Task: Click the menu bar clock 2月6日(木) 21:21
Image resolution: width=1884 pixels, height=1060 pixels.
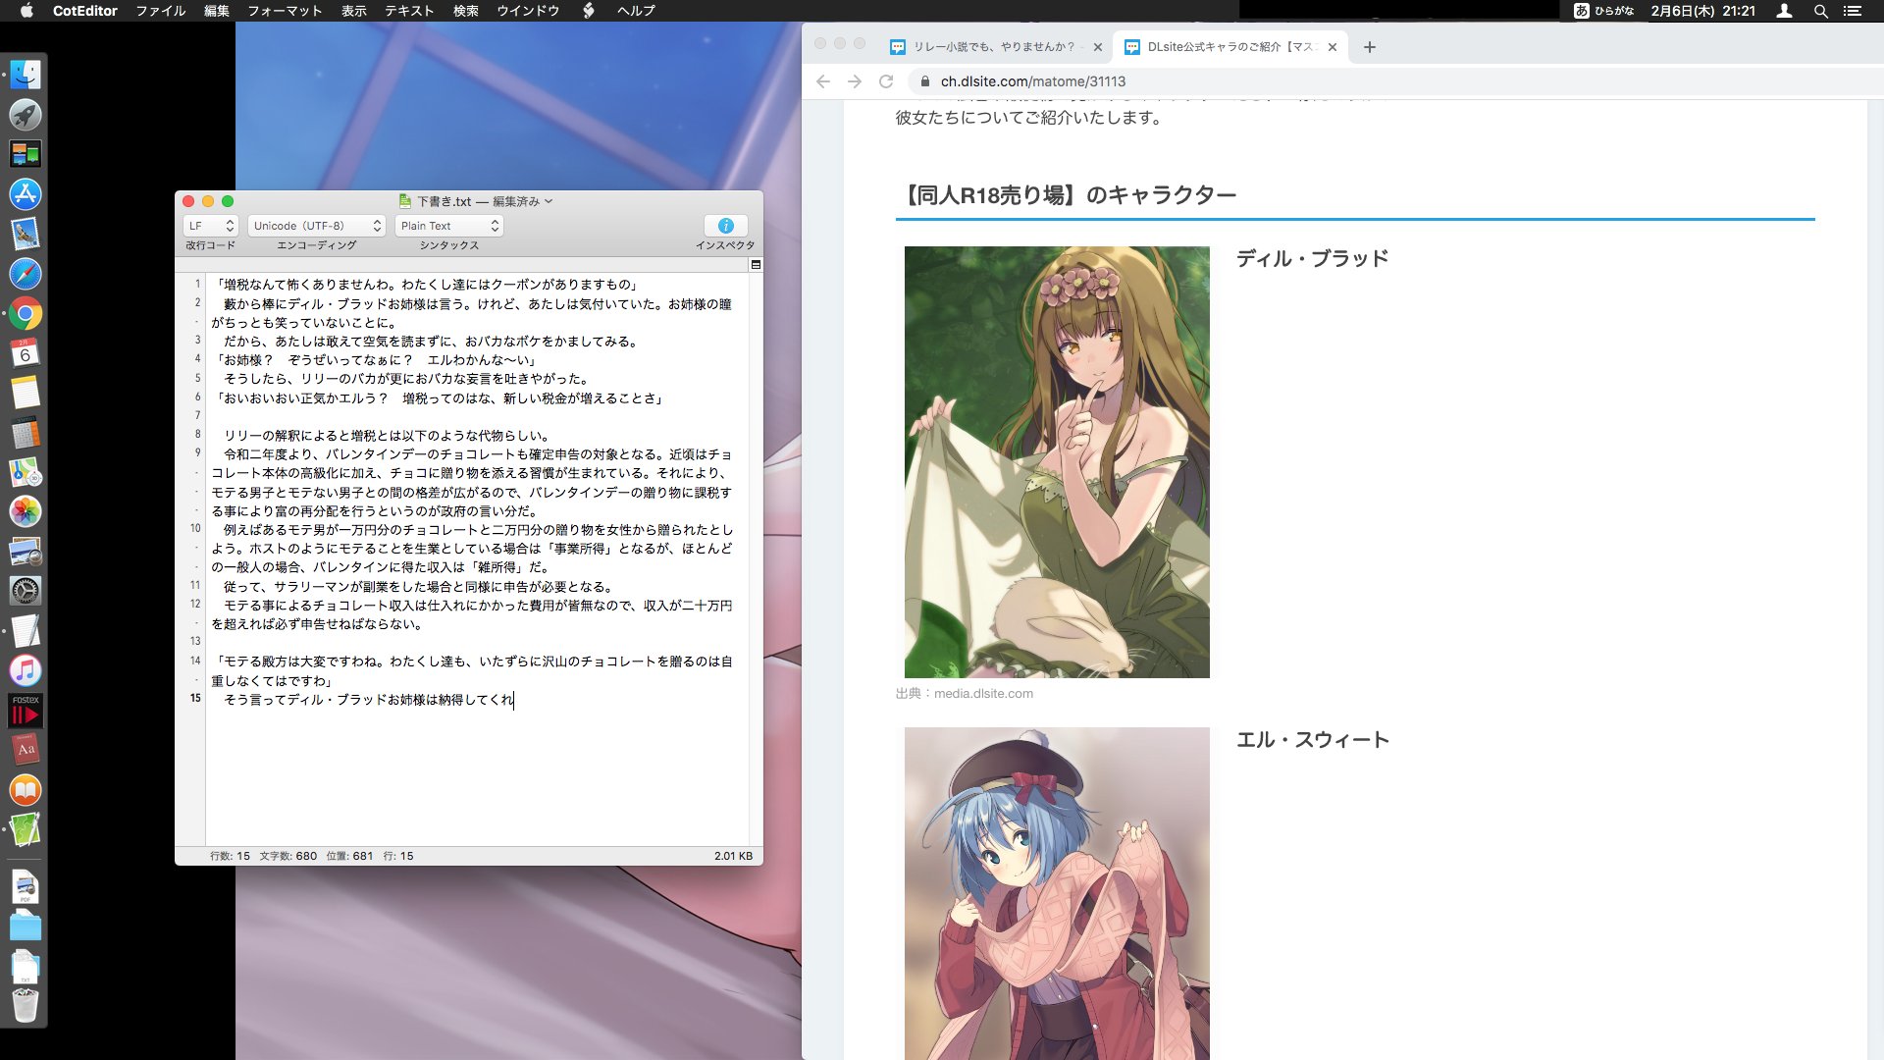Action: tap(1702, 11)
